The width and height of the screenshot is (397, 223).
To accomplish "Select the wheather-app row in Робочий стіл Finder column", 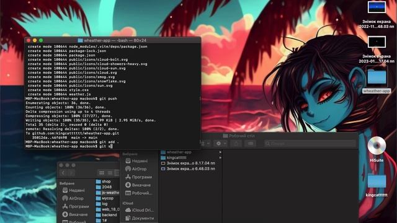I will 191,152.
